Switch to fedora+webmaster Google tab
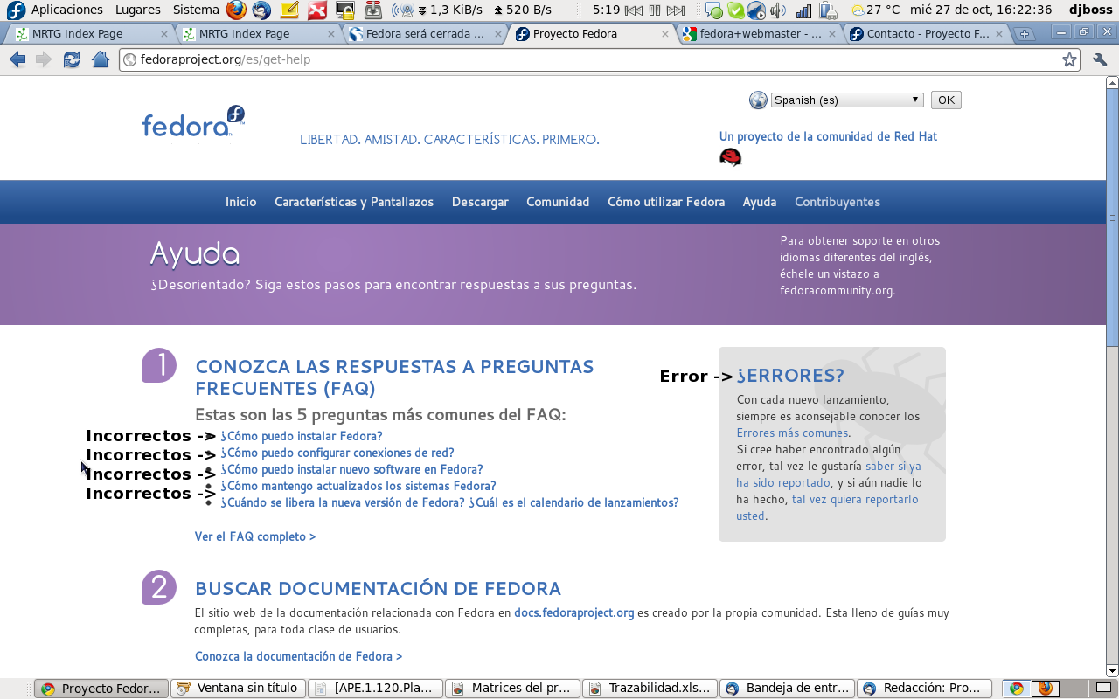The width and height of the screenshot is (1119, 699). click(760, 34)
